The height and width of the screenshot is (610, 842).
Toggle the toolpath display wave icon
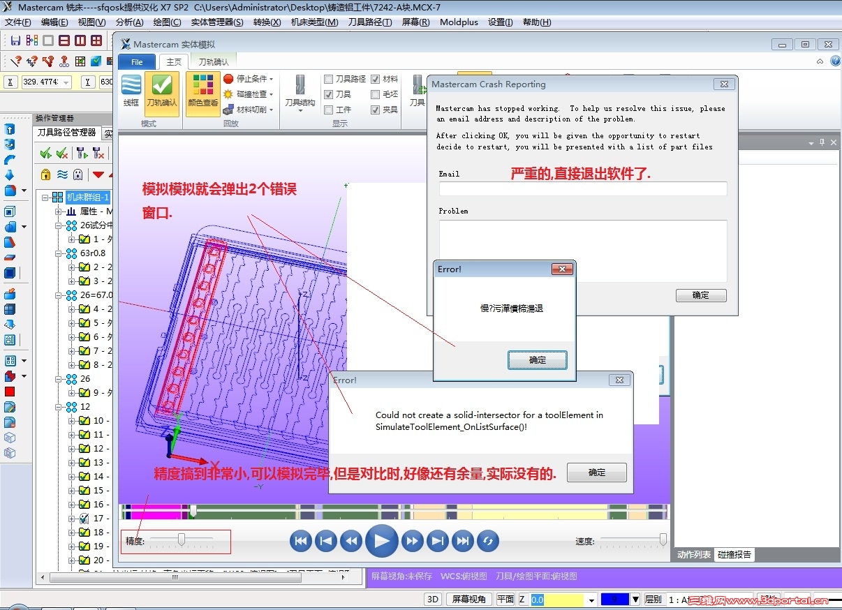(x=62, y=174)
